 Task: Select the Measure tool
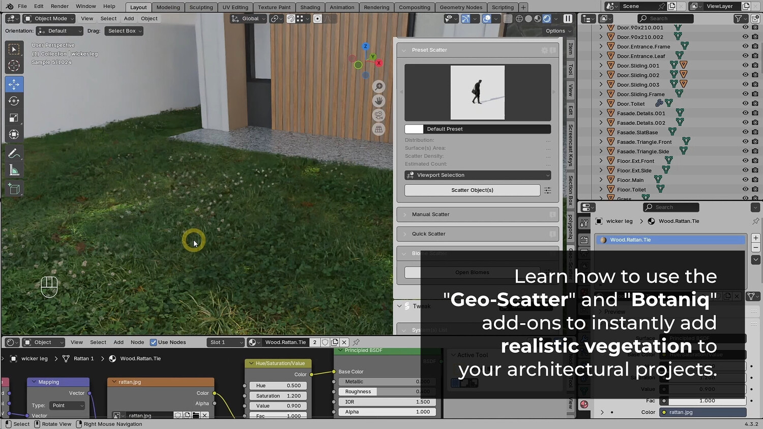tap(14, 170)
